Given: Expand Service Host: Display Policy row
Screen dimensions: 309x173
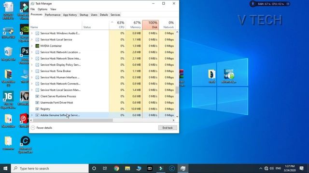Looking at the screenshot, I should (x=32, y=65).
